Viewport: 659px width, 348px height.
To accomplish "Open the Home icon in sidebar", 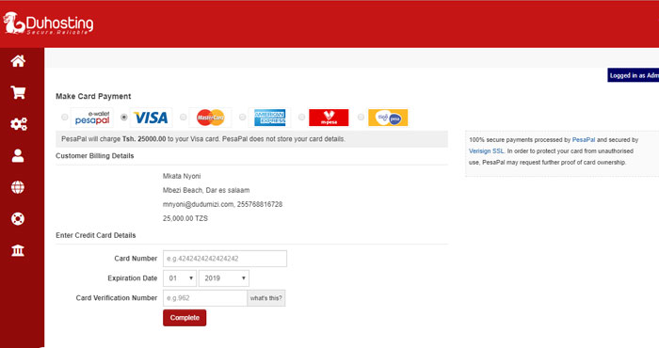I will click(18, 61).
